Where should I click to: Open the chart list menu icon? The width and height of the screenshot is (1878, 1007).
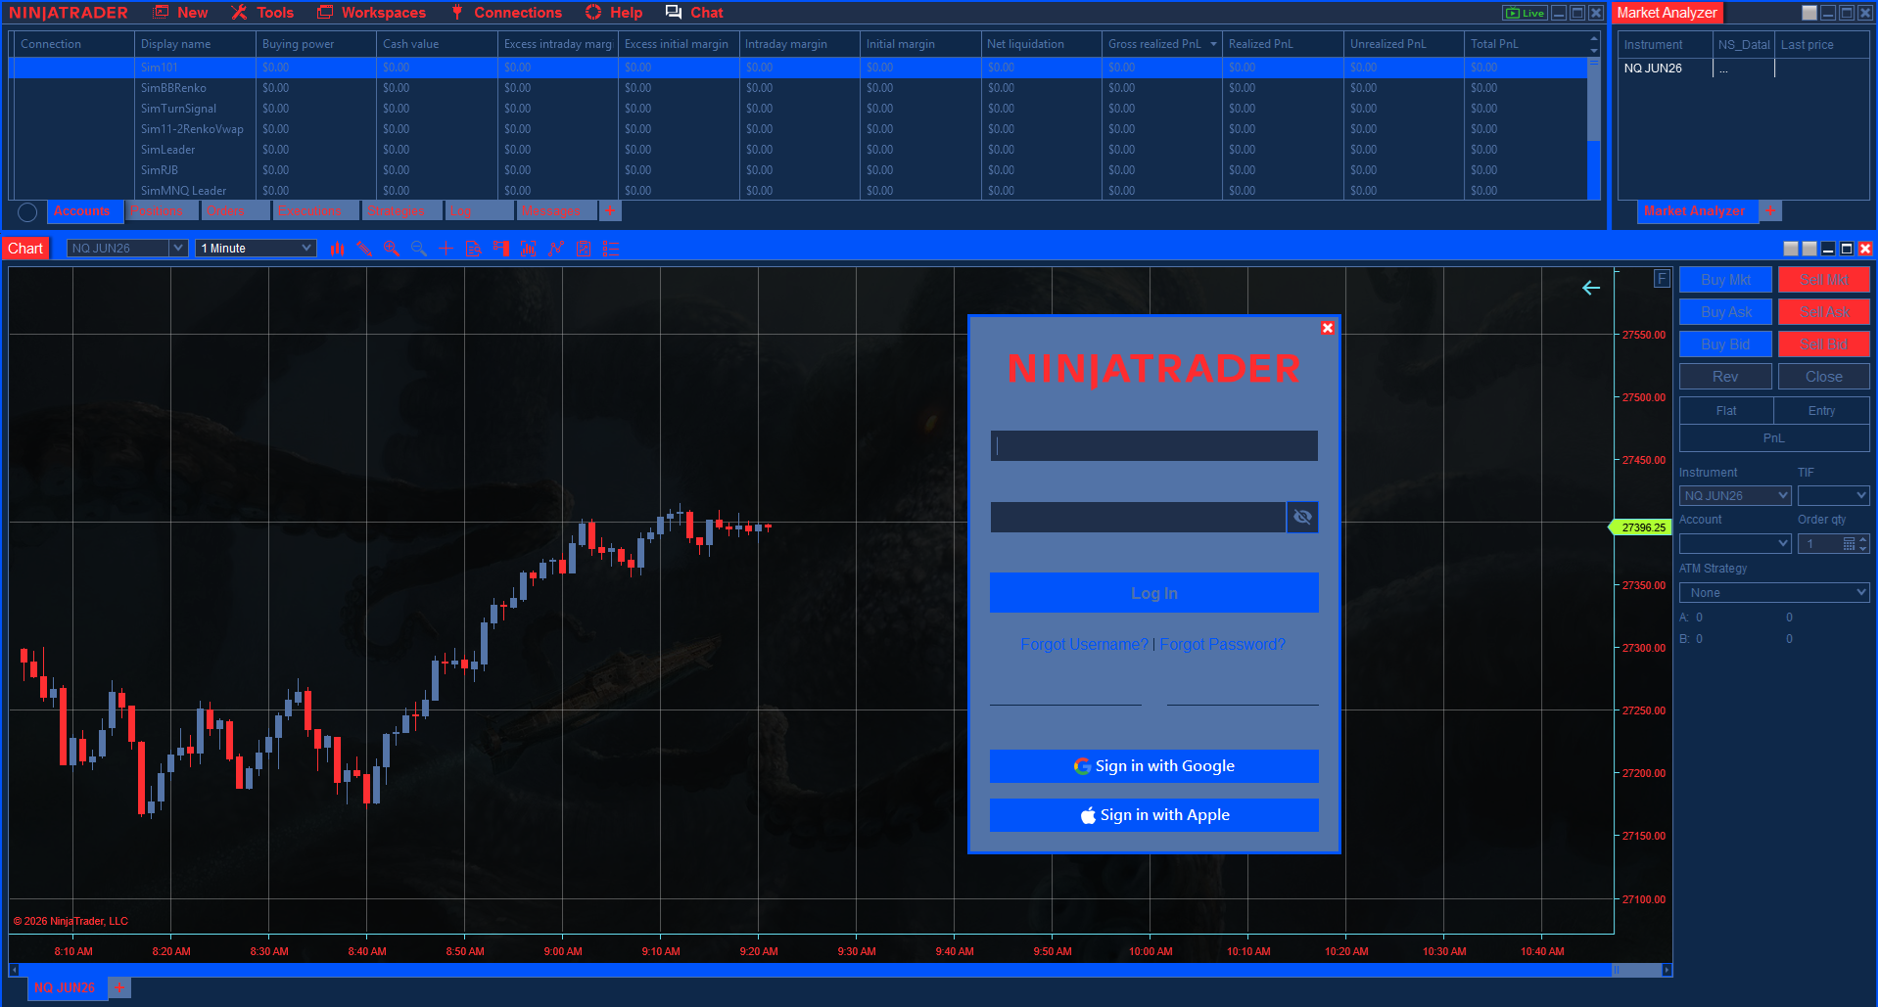pyautogui.click(x=611, y=249)
